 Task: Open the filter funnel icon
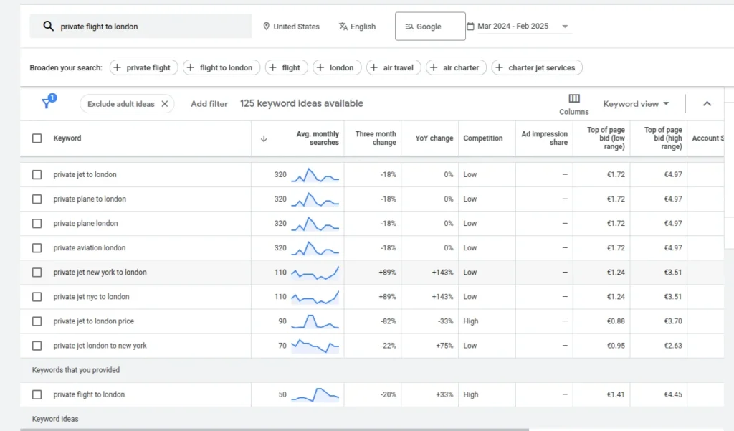tap(47, 103)
